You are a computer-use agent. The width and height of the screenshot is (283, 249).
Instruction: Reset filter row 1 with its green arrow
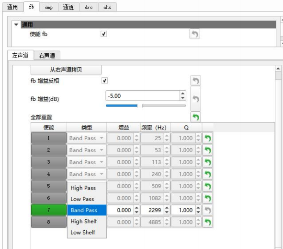pyautogui.click(x=208, y=138)
